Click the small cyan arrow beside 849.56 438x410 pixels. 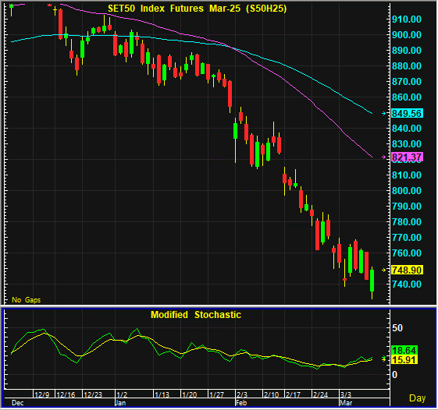384,113
